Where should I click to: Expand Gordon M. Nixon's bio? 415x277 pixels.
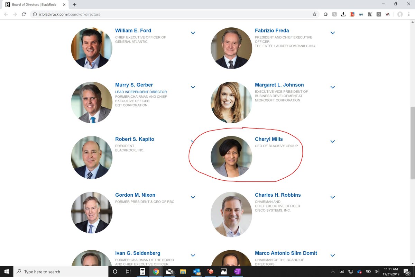[x=193, y=197]
